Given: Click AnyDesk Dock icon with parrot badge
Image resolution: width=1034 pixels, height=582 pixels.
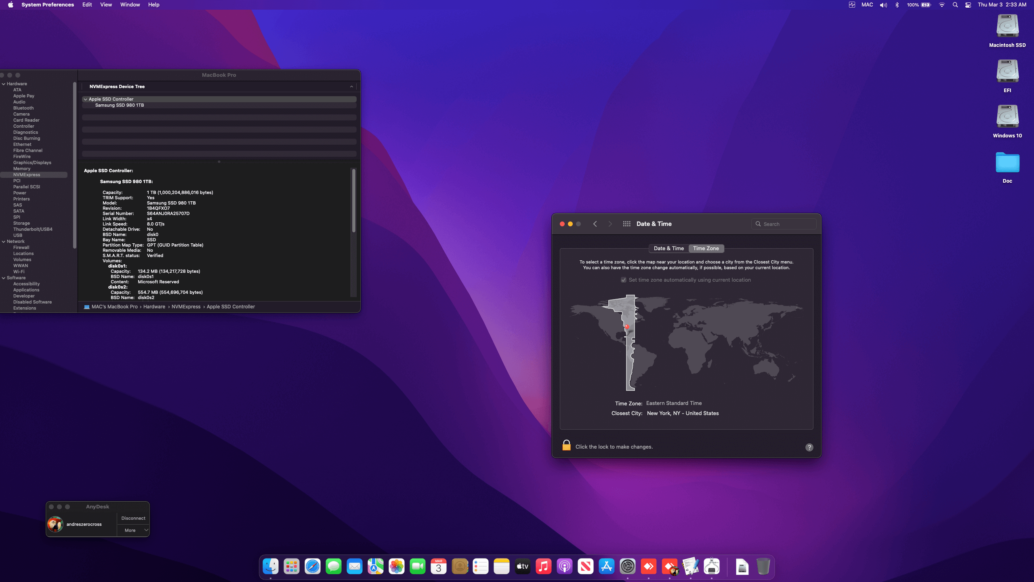Looking at the screenshot, I should coord(670,566).
